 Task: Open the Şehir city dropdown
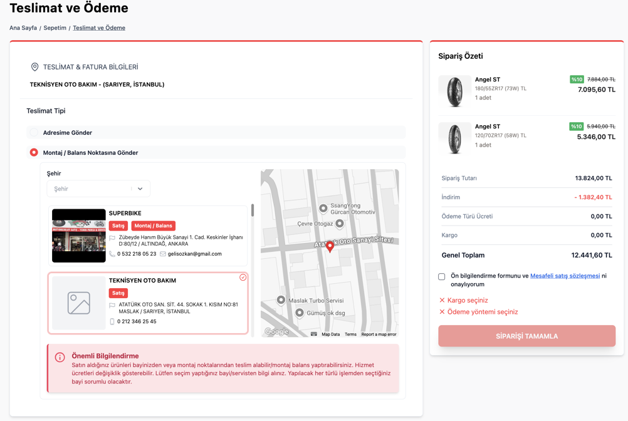[x=91, y=189]
